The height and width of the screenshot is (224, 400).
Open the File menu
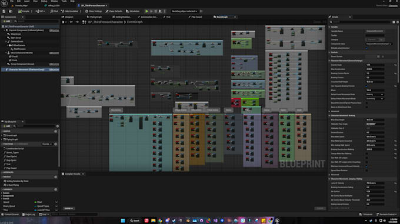[x=12, y=1]
